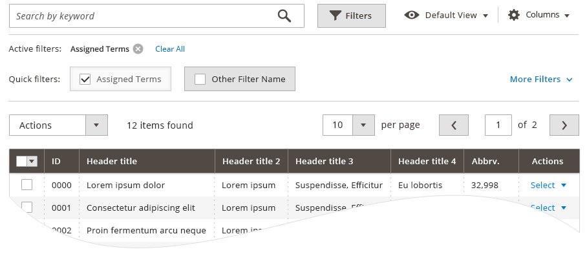
Task: Click in the Search by keyword field
Action: [142, 16]
